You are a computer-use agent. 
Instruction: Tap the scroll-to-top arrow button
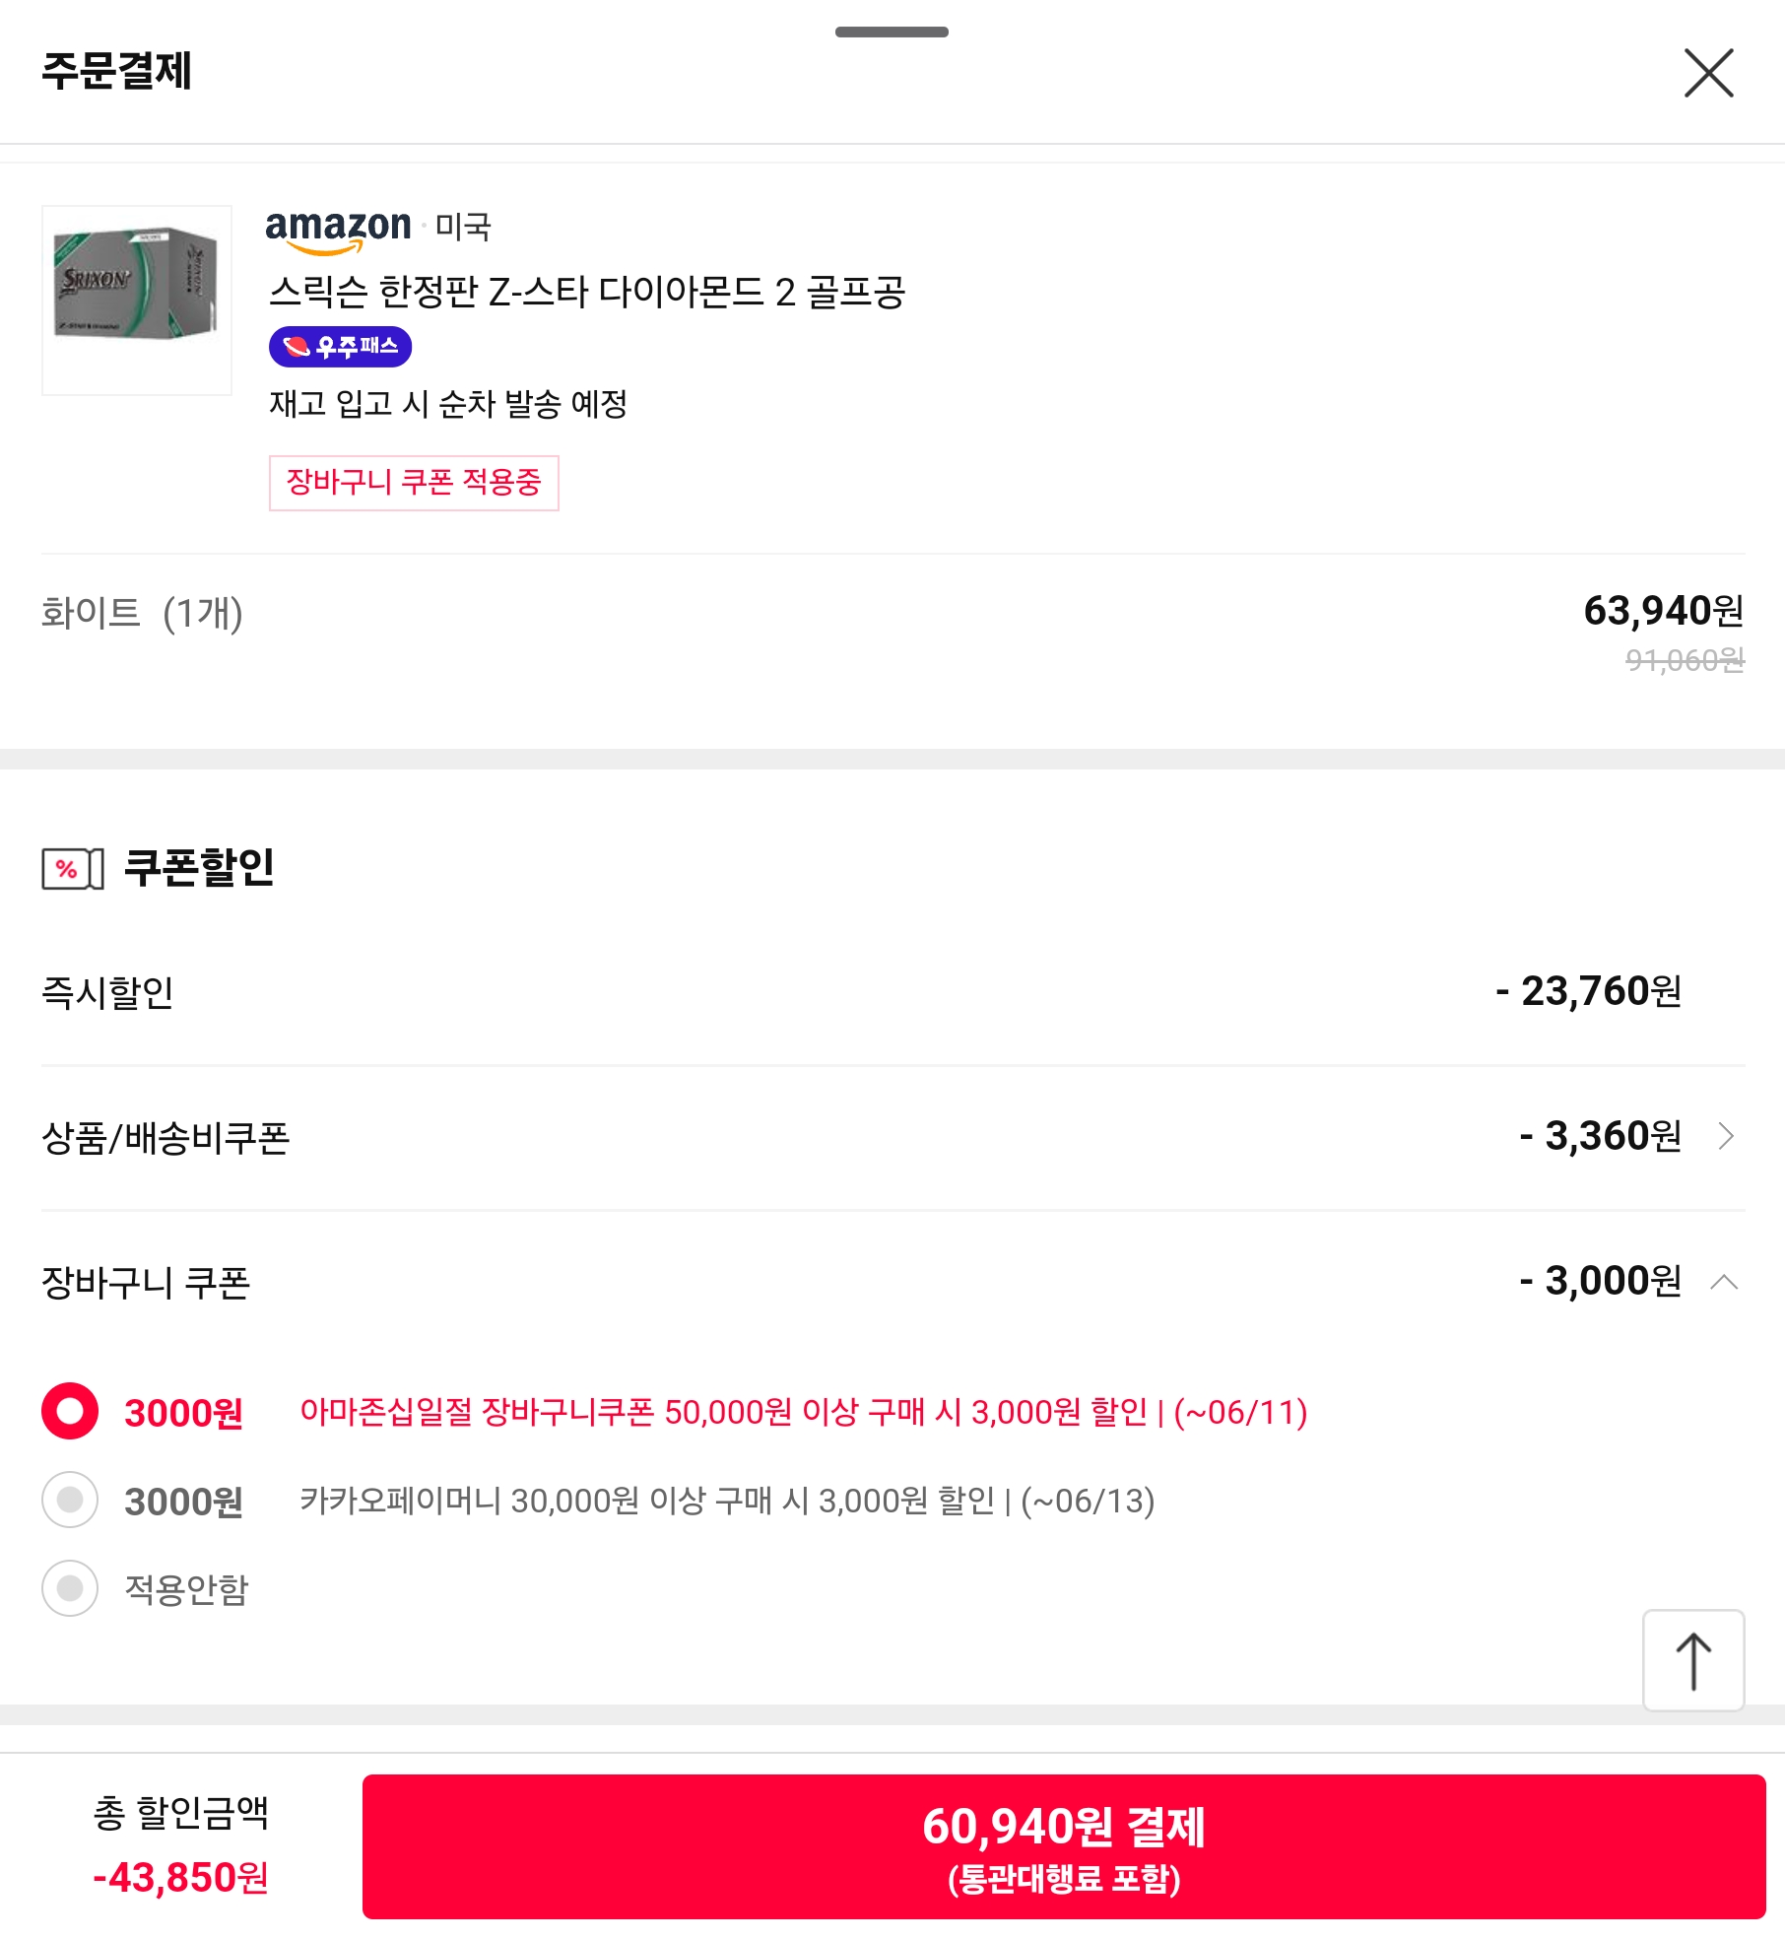[1693, 1660]
